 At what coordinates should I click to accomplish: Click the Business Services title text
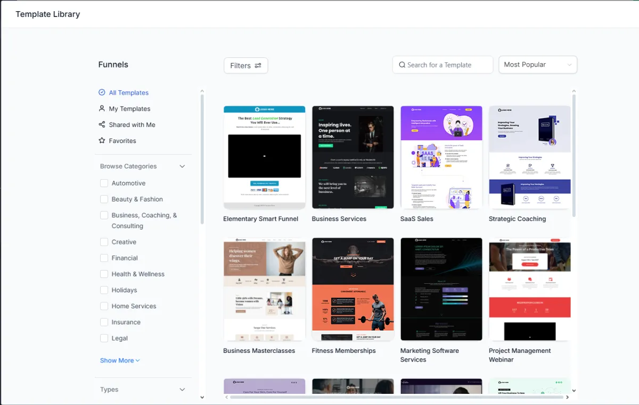pos(339,219)
